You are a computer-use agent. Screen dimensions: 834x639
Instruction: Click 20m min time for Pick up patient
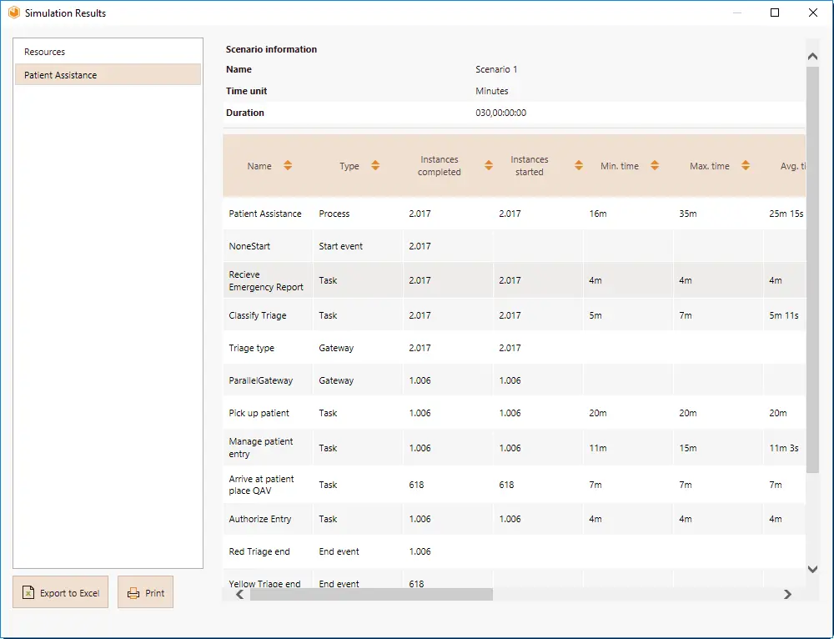click(x=598, y=413)
